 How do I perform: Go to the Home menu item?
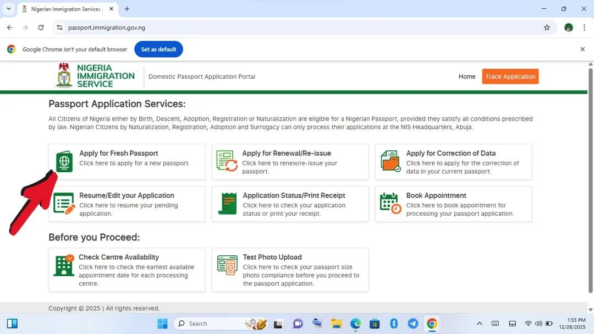tap(467, 76)
